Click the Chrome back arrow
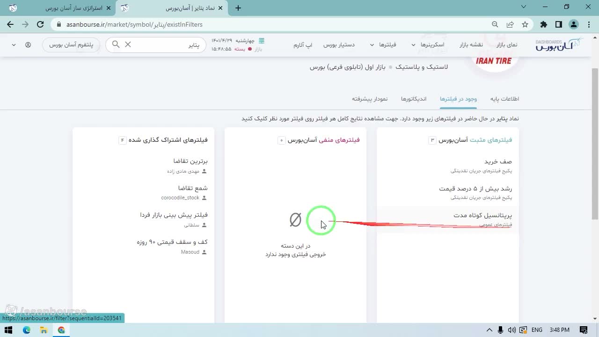599x337 pixels. point(10,24)
